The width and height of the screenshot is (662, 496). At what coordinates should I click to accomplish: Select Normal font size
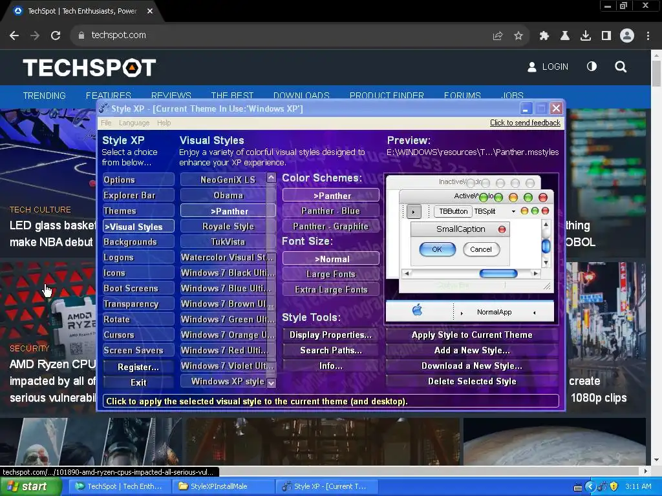coord(330,258)
